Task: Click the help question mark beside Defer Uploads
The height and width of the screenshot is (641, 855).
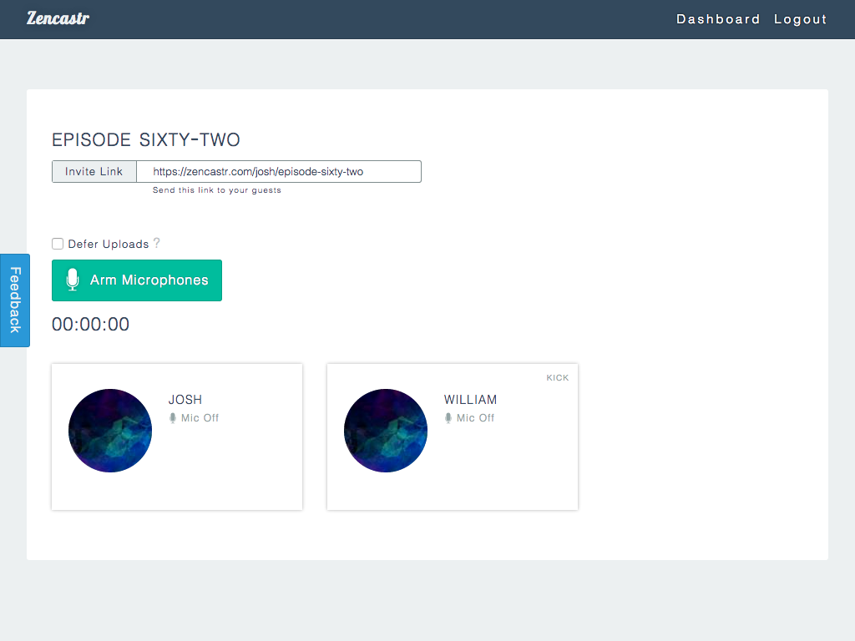Action: pos(156,244)
